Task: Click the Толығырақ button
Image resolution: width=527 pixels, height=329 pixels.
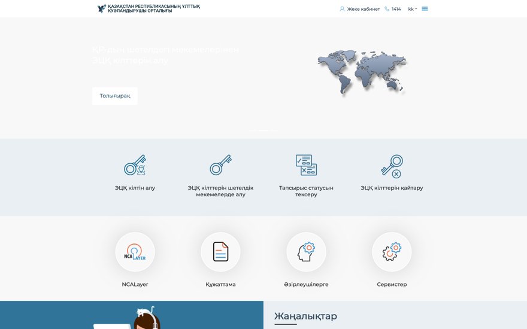Action: [x=115, y=96]
